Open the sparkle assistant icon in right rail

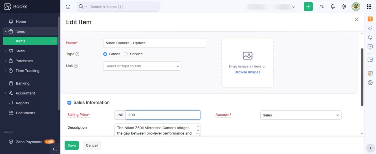click(370, 28)
